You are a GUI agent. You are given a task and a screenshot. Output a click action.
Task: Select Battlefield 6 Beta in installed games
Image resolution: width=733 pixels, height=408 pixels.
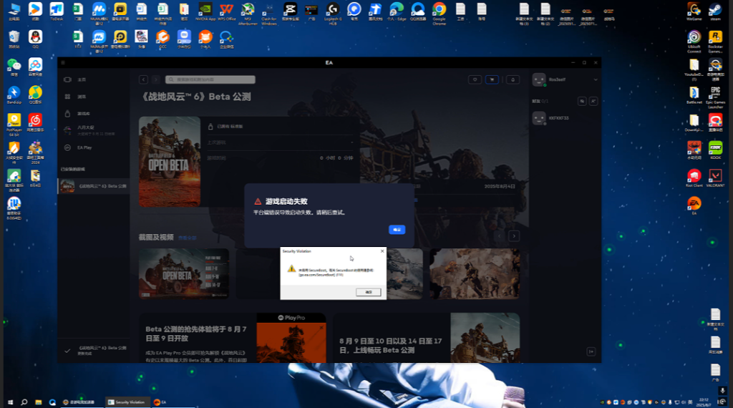pos(94,186)
